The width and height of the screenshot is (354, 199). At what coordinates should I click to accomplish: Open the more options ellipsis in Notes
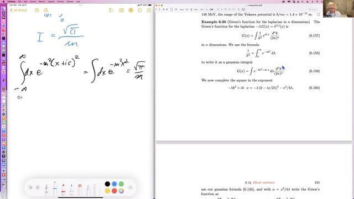point(140,10)
